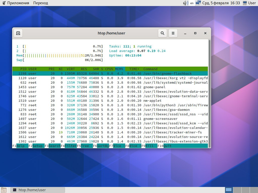This screenshot has width=258, height=193.
Task: Open the Приложения menu
Action: point(18,3)
